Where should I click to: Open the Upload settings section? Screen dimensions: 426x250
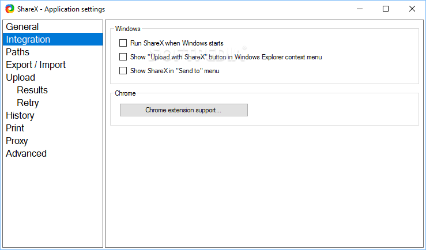tap(52, 77)
